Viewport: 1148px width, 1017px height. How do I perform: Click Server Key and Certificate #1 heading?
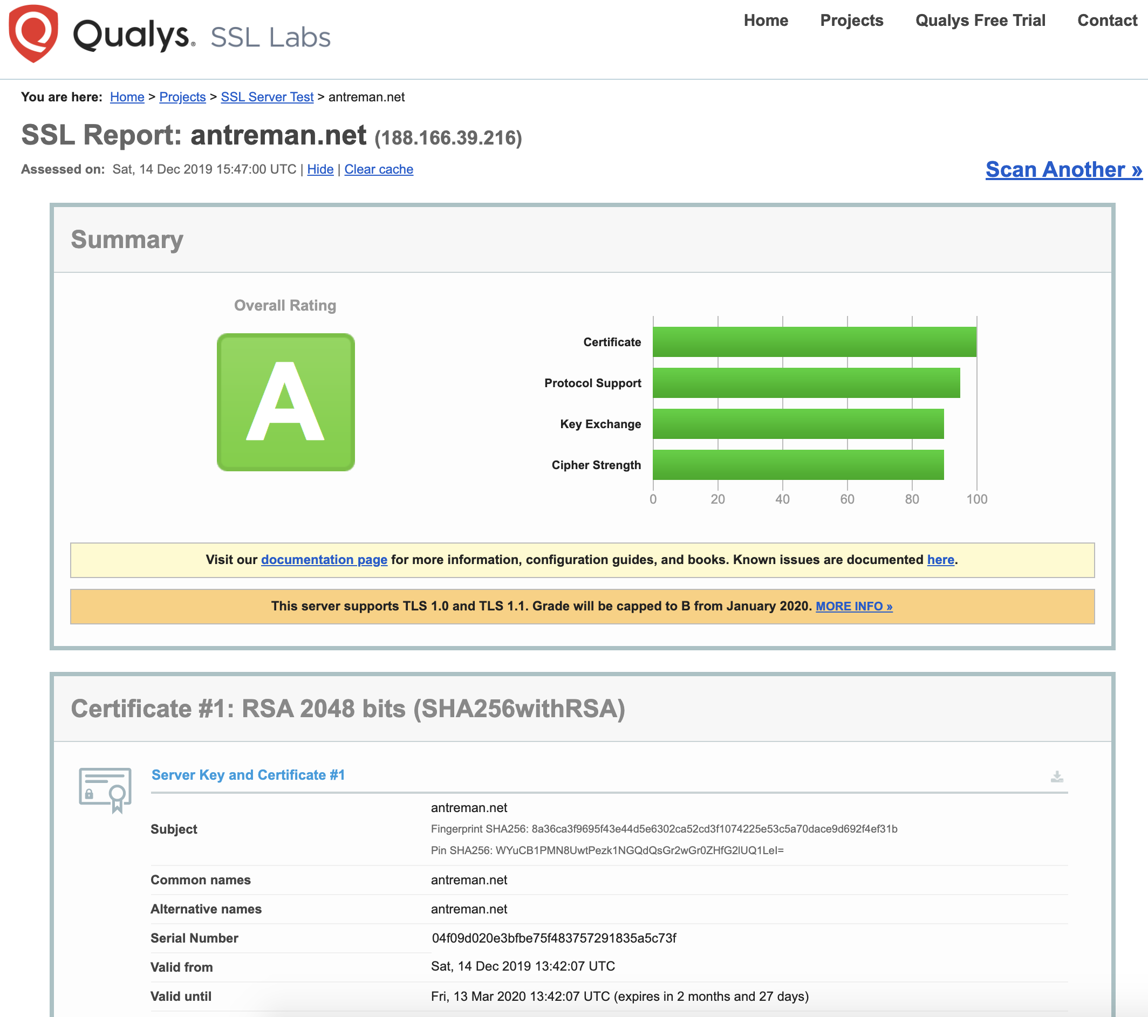[248, 775]
